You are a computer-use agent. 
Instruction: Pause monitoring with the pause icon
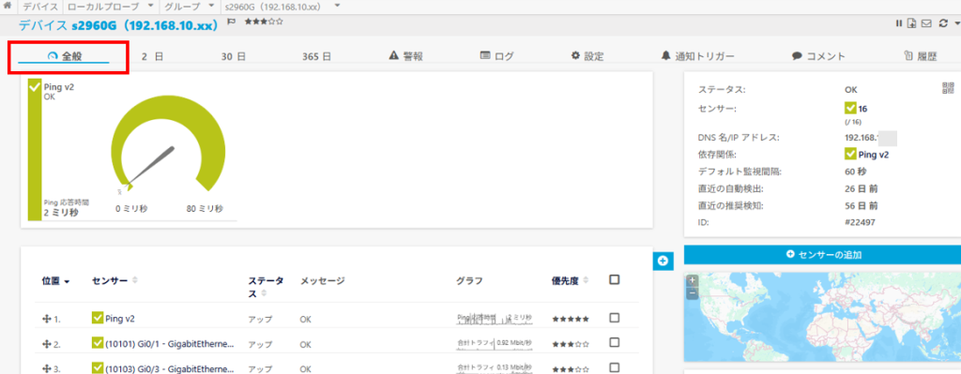(x=899, y=23)
